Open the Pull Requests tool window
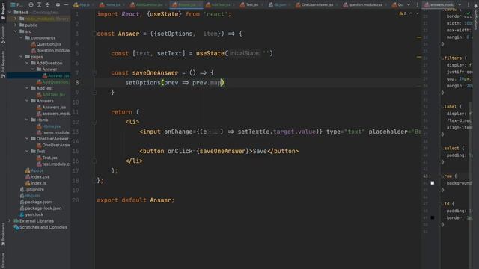This screenshot has width=479, height=269. coord(3,64)
